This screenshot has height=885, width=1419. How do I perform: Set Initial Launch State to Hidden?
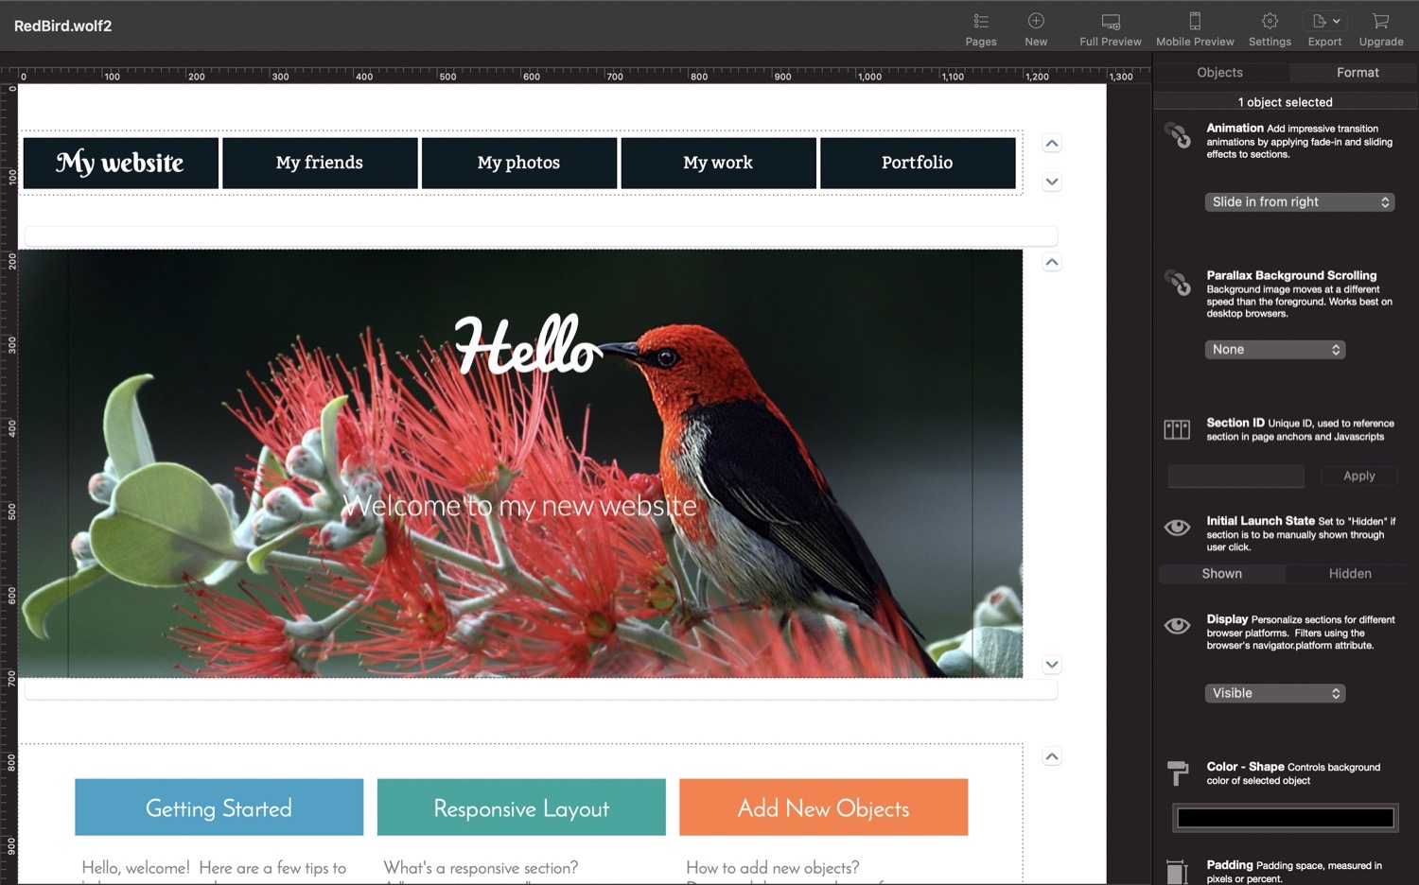click(1350, 574)
